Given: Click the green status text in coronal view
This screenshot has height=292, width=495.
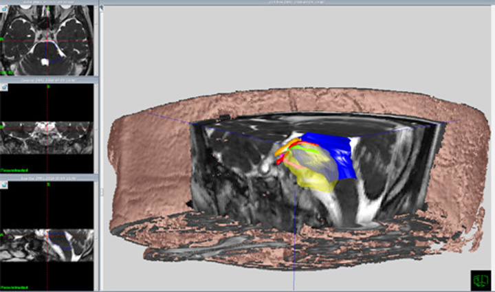Looking at the screenshot, I should [x=14, y=170].
